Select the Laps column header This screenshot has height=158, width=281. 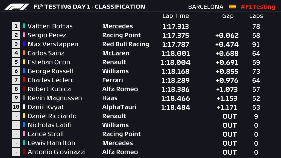click(x=256, y=16)
